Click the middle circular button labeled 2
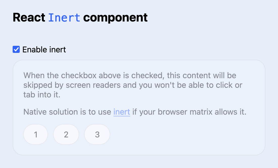Screen dimensions: 278x168 point(66,134)
